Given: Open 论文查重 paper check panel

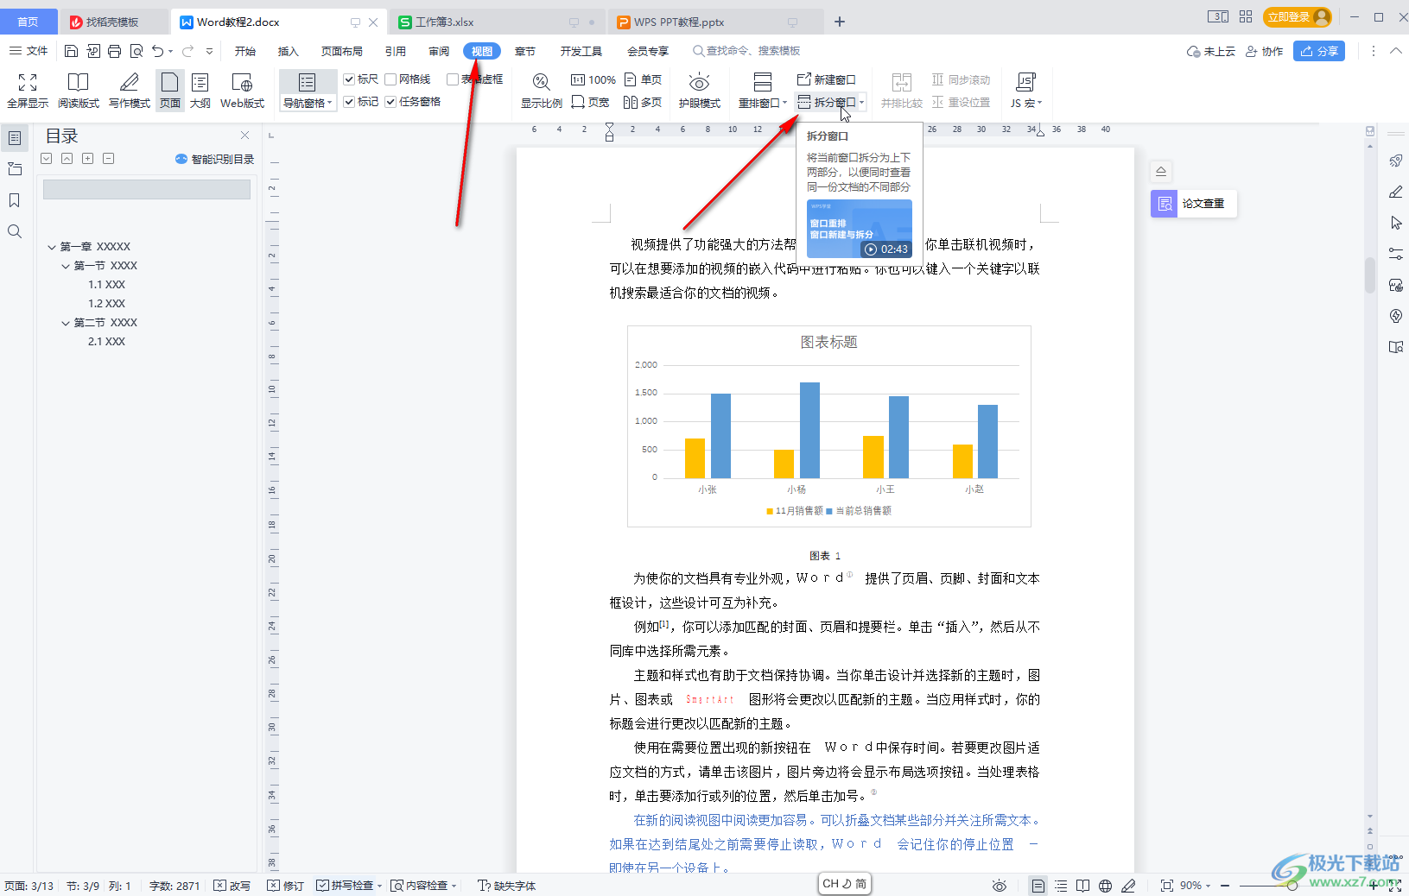Looking at the screenshot, I should (x=1193, y=204).
